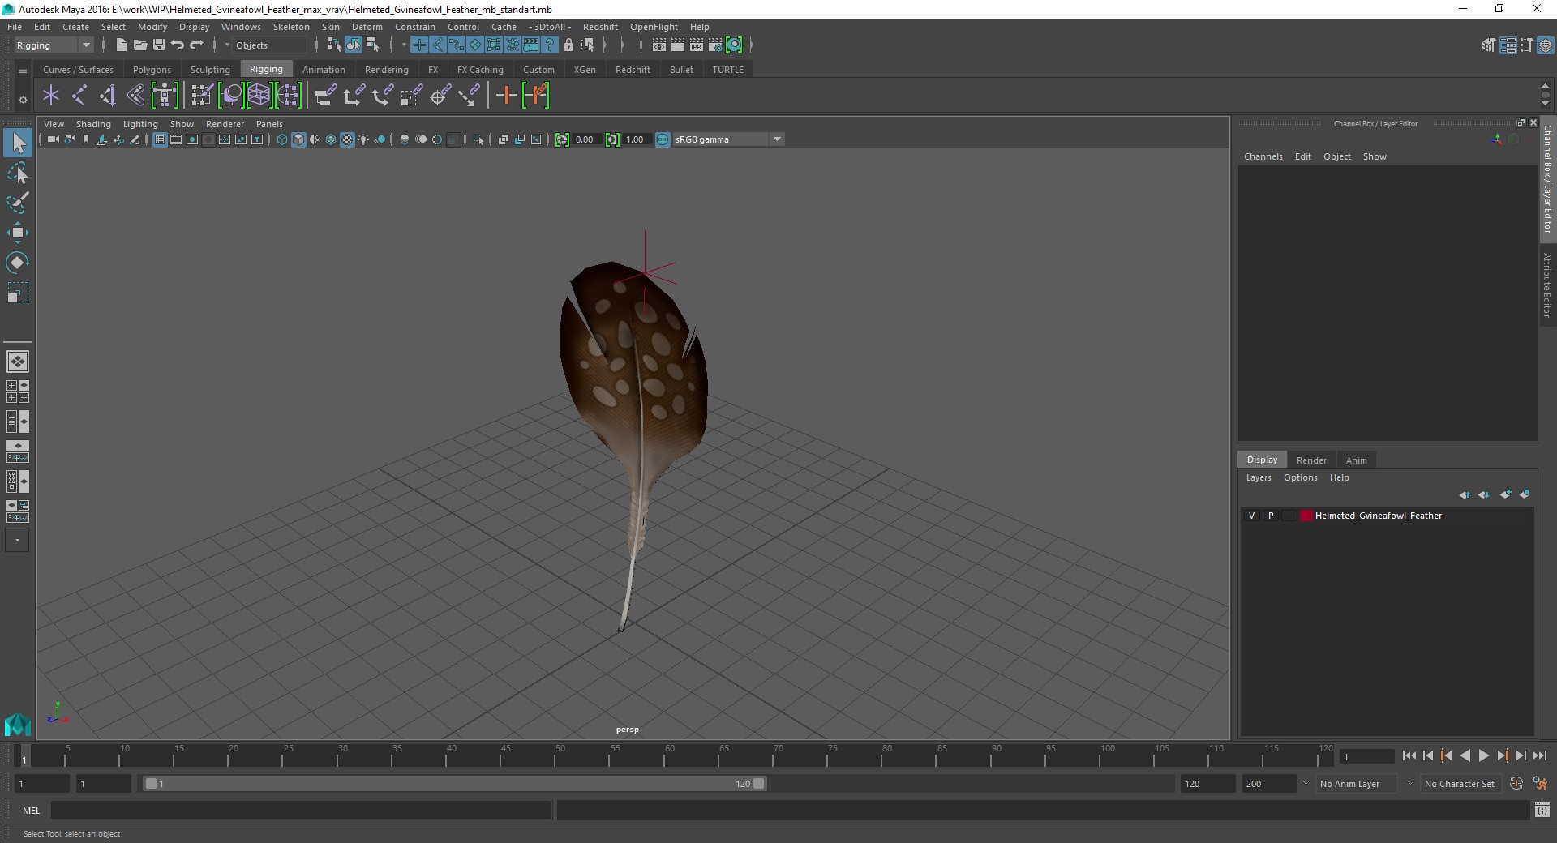
Task: Toggle V visibility of Helmeted_Gvineafowl_Feather layer
Action: [x=1251, y=516]
